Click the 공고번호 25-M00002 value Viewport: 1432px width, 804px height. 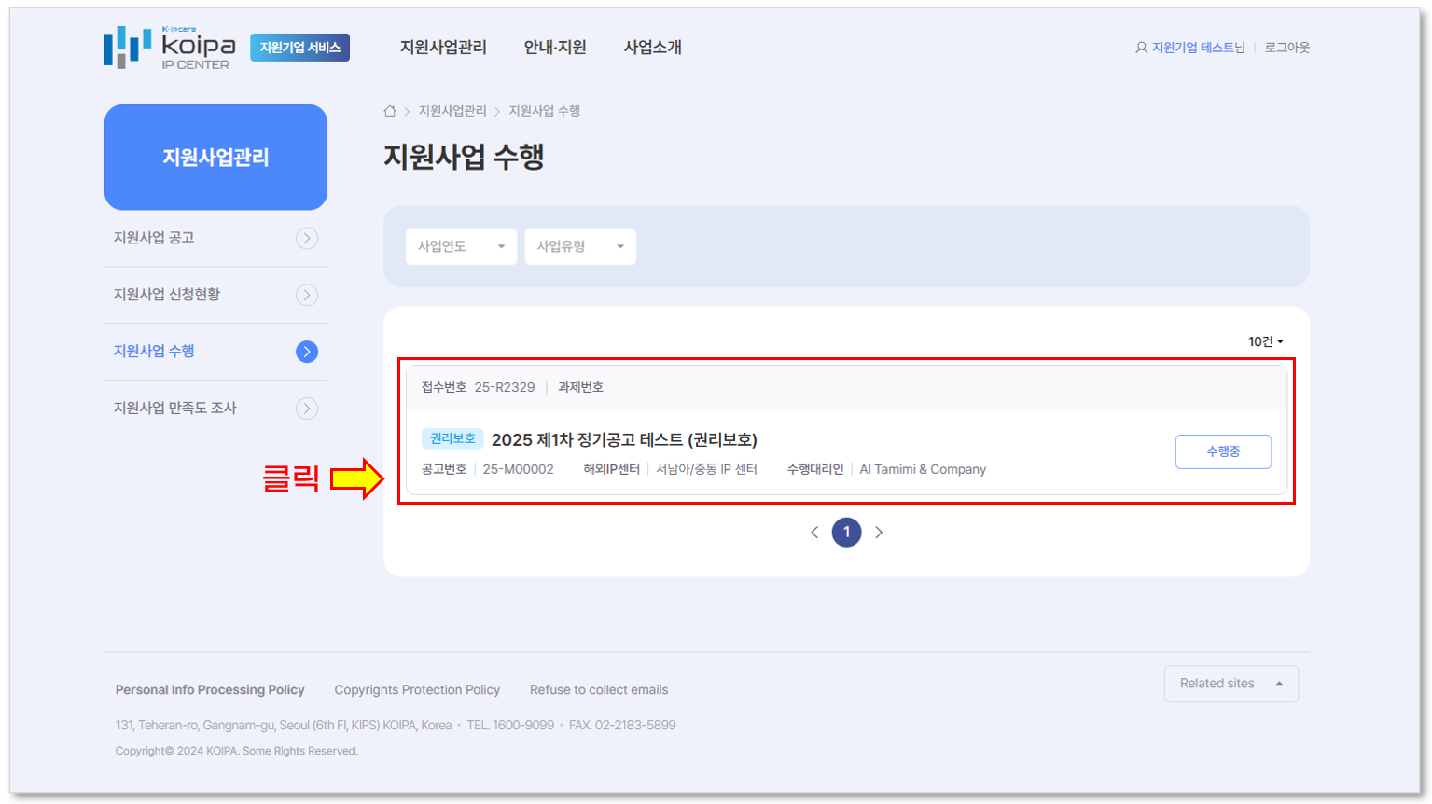click(x=519, y=469)
